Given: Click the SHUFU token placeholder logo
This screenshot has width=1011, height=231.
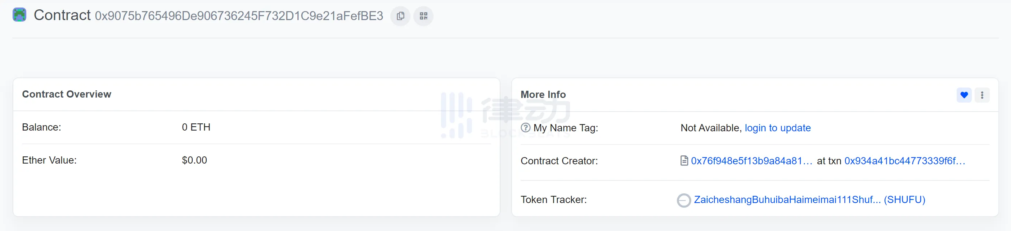Looking at the screenshot, I should pos(684,200).
